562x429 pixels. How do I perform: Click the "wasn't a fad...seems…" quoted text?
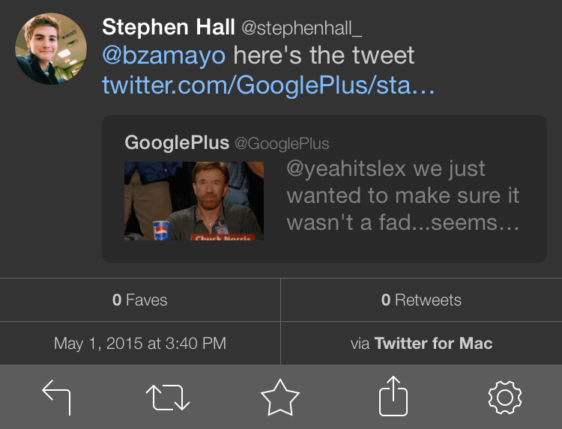tap(402, 223)
